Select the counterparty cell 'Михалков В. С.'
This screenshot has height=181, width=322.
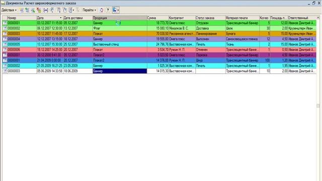182,28
